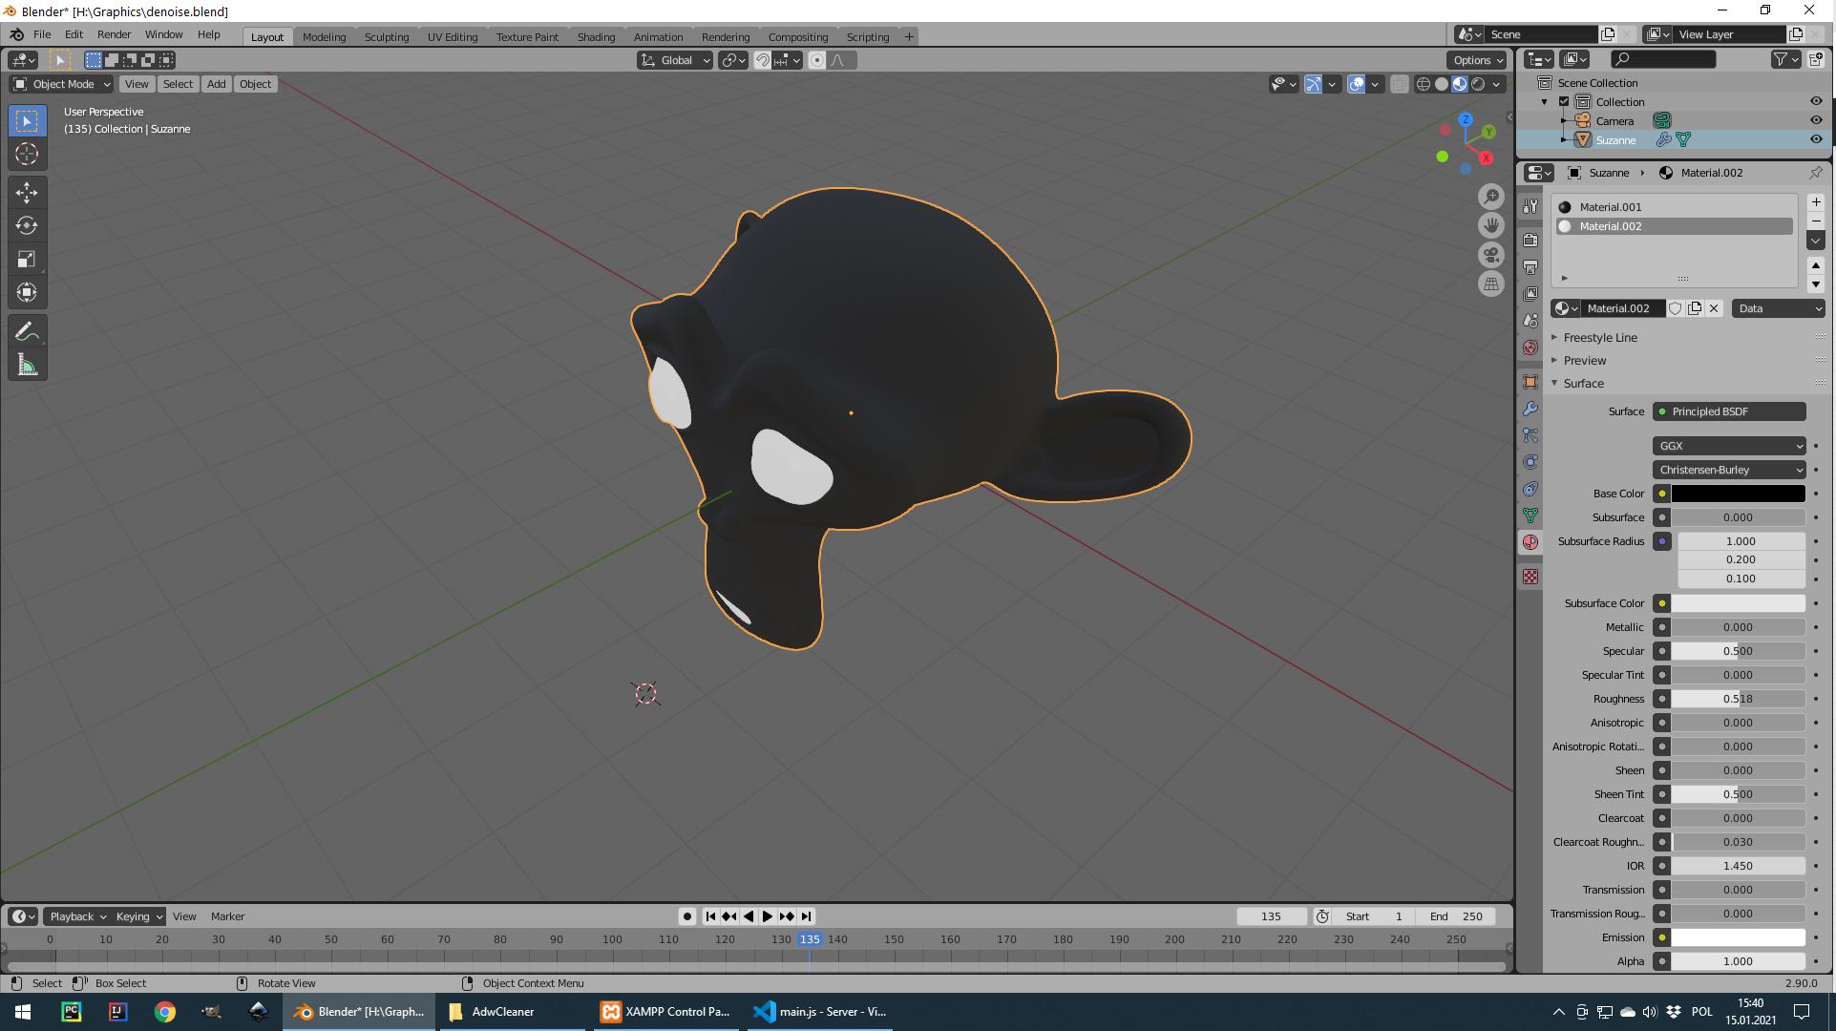Activate the Move tool
The width and height of the screenshot is (1836, 1031).
pyautogui.click(x=27, y=193)
